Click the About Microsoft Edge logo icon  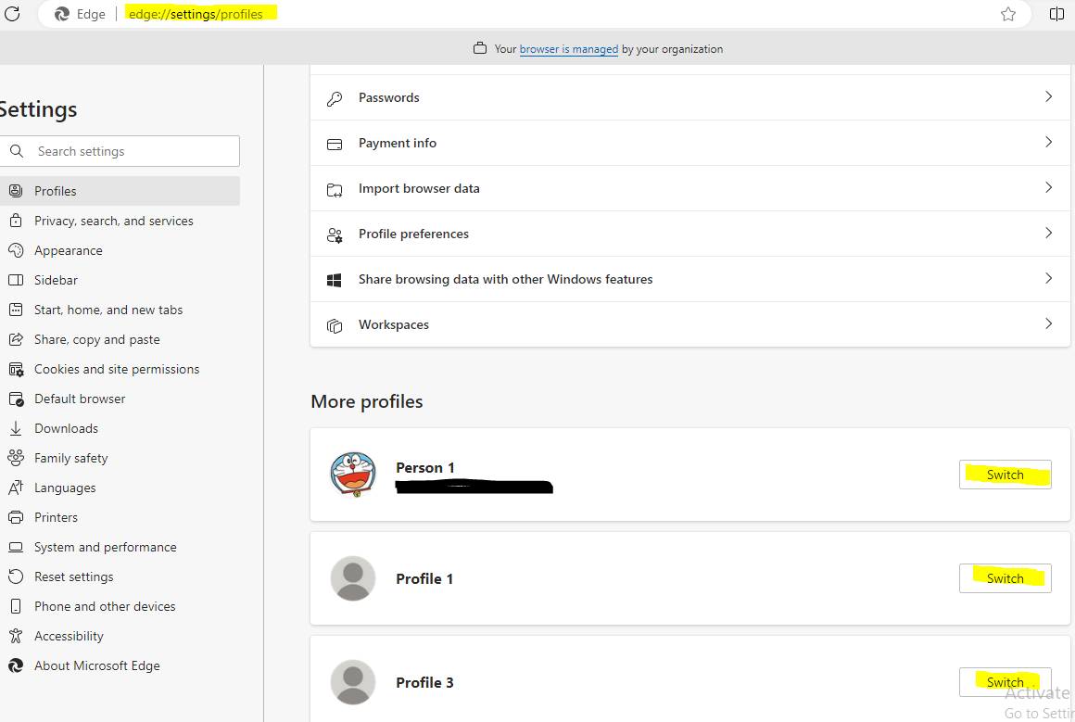click(x=16, y=665)
